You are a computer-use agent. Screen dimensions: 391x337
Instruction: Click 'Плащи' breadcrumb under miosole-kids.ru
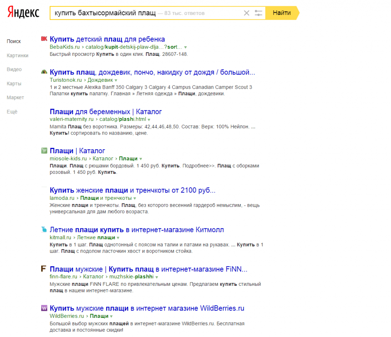click(x=128, y=159)
